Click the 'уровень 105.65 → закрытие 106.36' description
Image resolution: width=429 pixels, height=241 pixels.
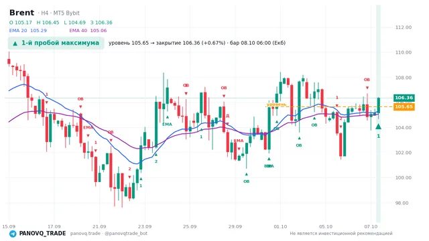(197, 43)
